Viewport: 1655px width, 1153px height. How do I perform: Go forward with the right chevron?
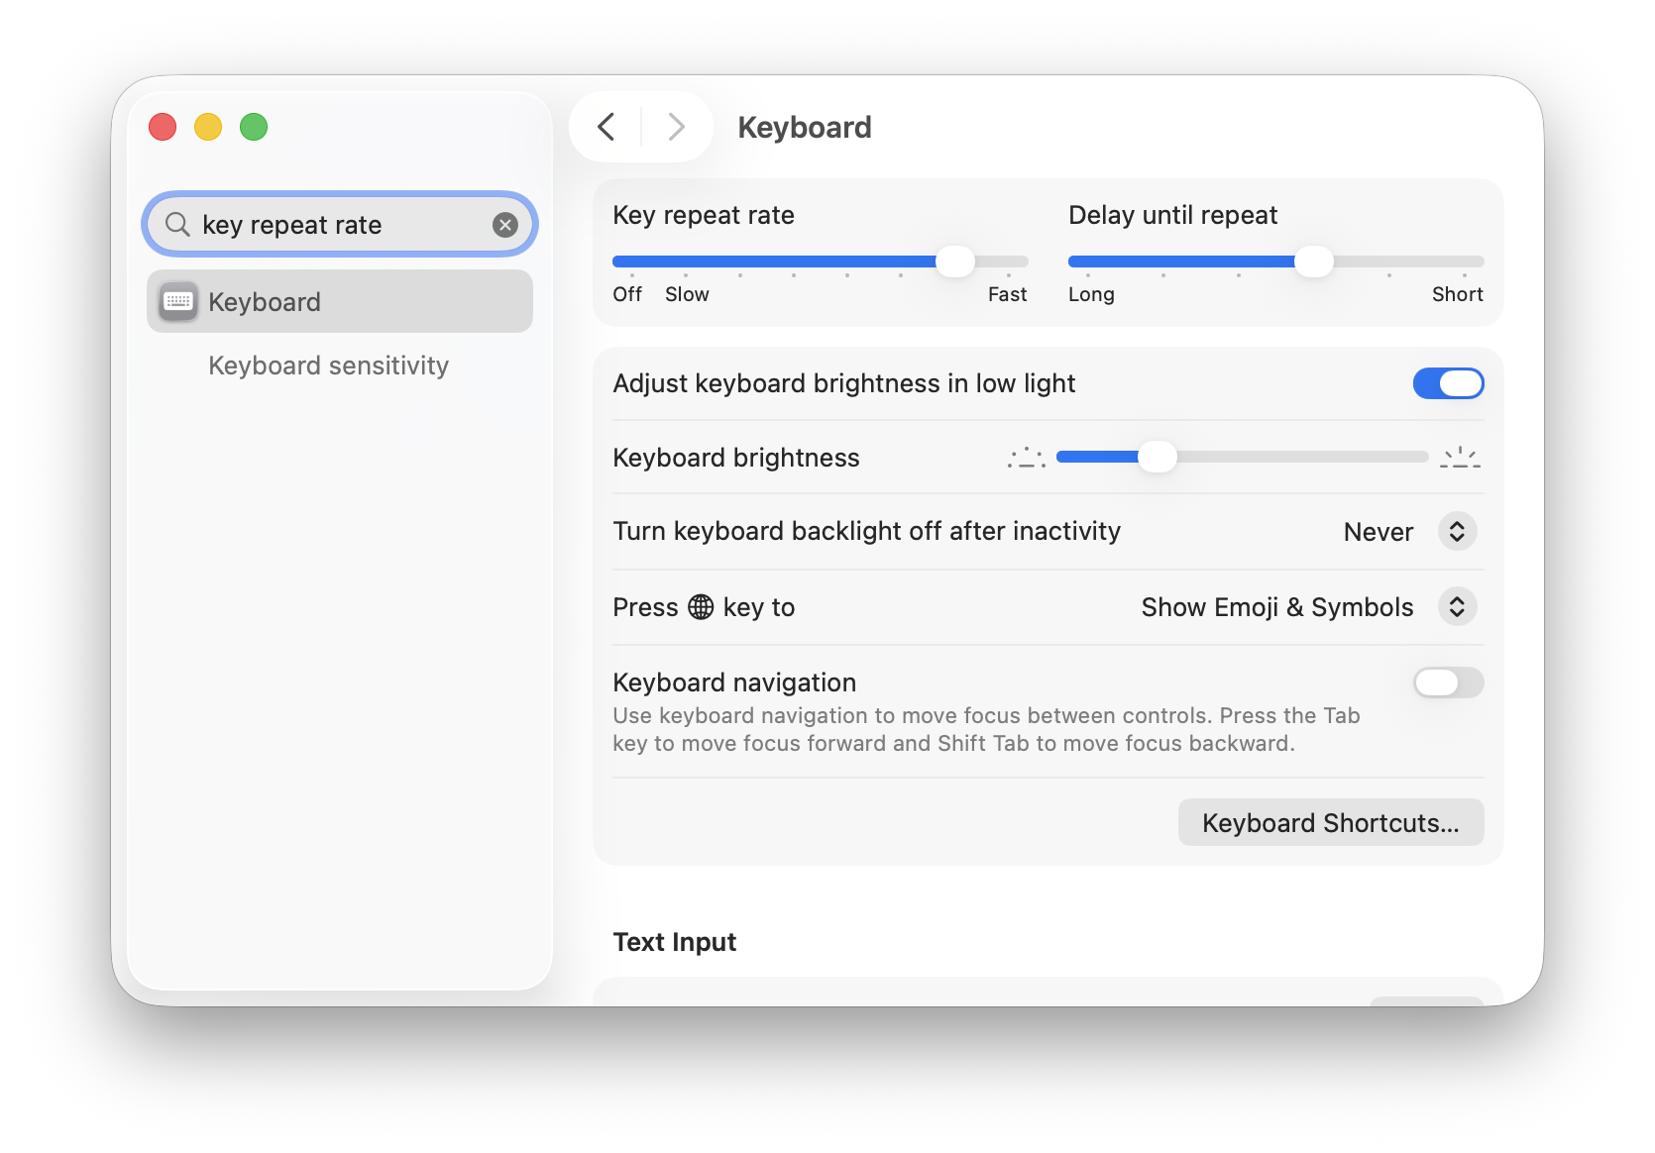click(677, 127)
